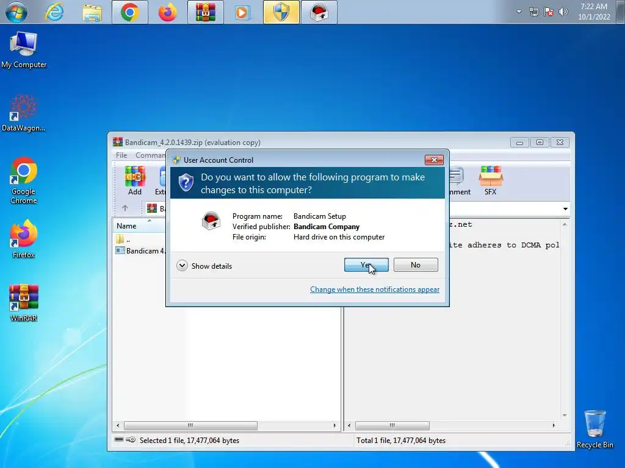
Task: Select the DataWagon desktop shortcut
Action: click(x=24, y=113)
